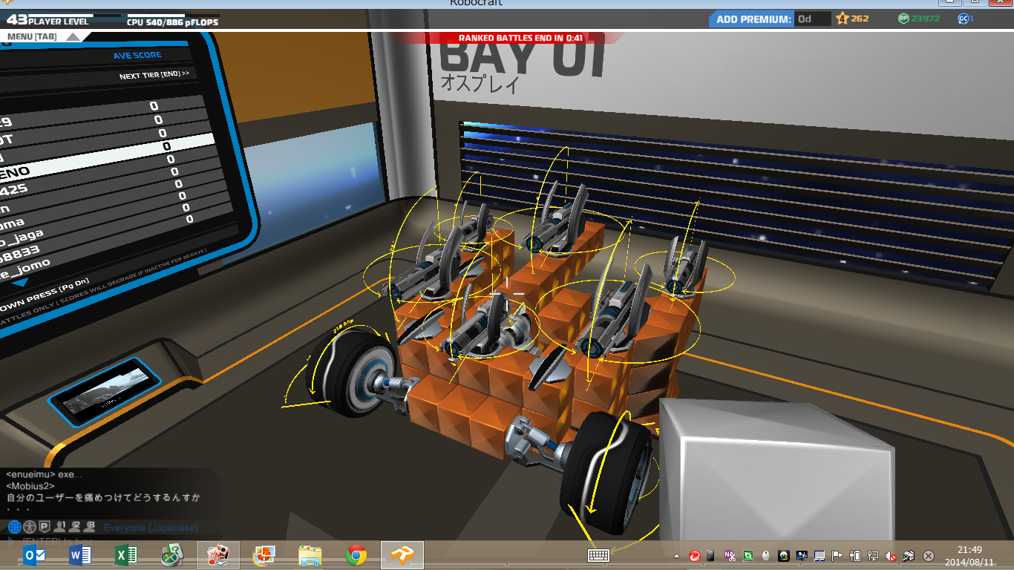The height and width of the screenshot is (570, 1014).
Task: Open the media camera app in taskbar
Action: coord(218,555)
